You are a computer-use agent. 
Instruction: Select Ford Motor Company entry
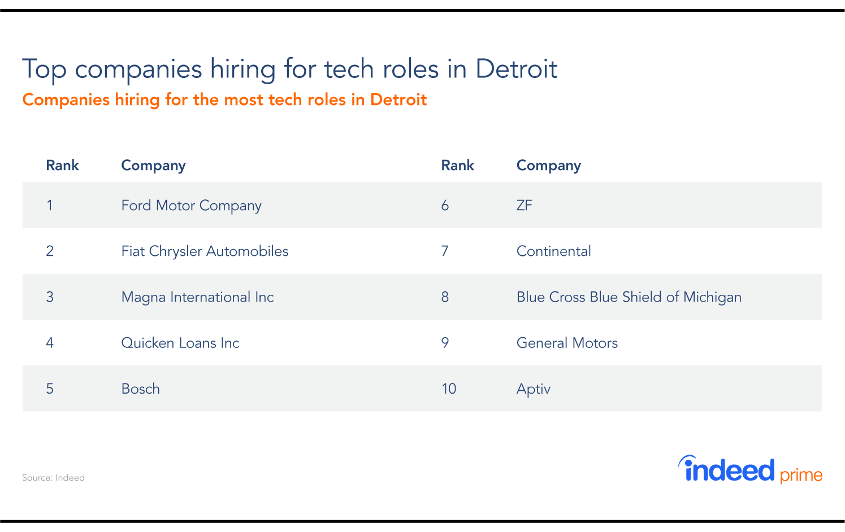tap(191, 205)
